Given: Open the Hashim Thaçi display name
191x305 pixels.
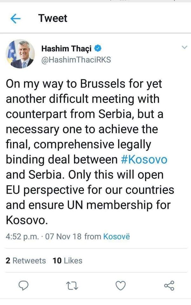Looking at the screenshot, I should (x=67, y=48).
